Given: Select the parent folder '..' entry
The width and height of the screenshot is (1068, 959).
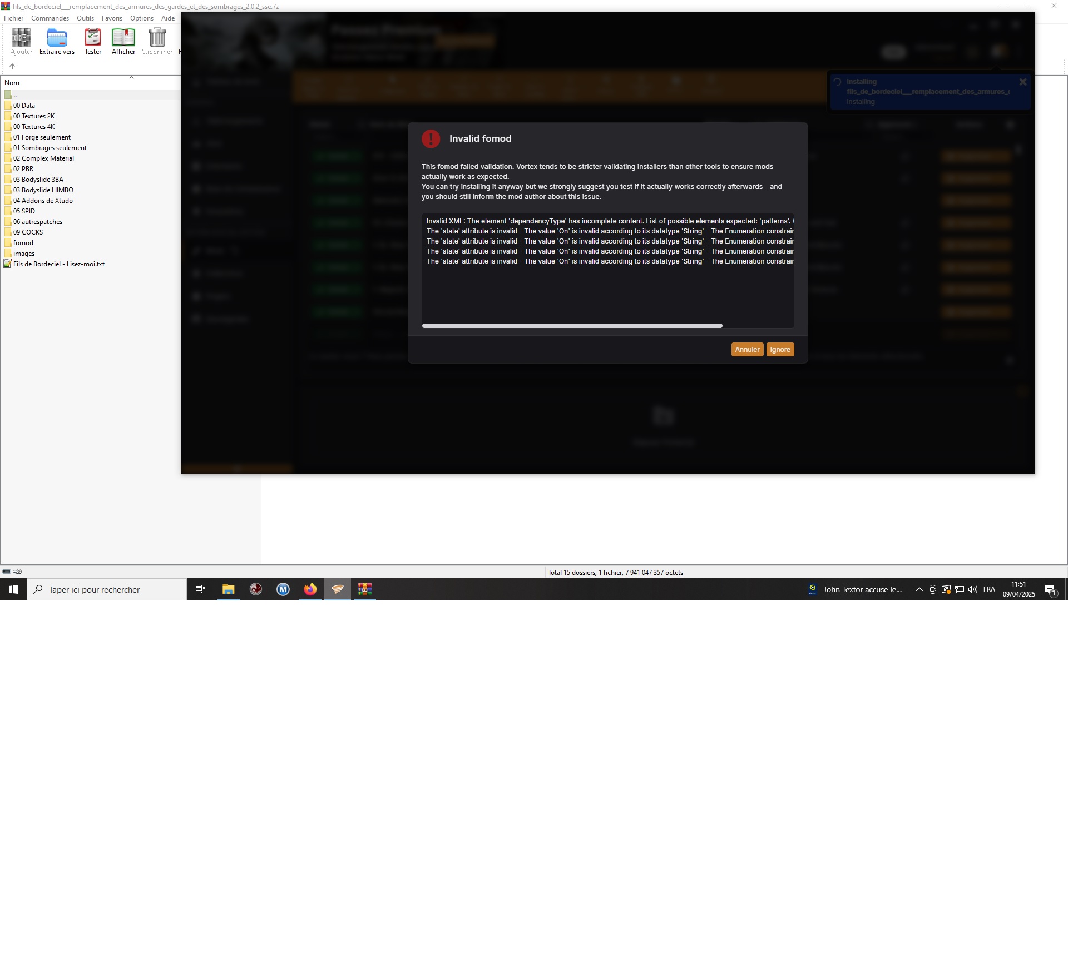Looking at the screenshot, I should 91,95.
